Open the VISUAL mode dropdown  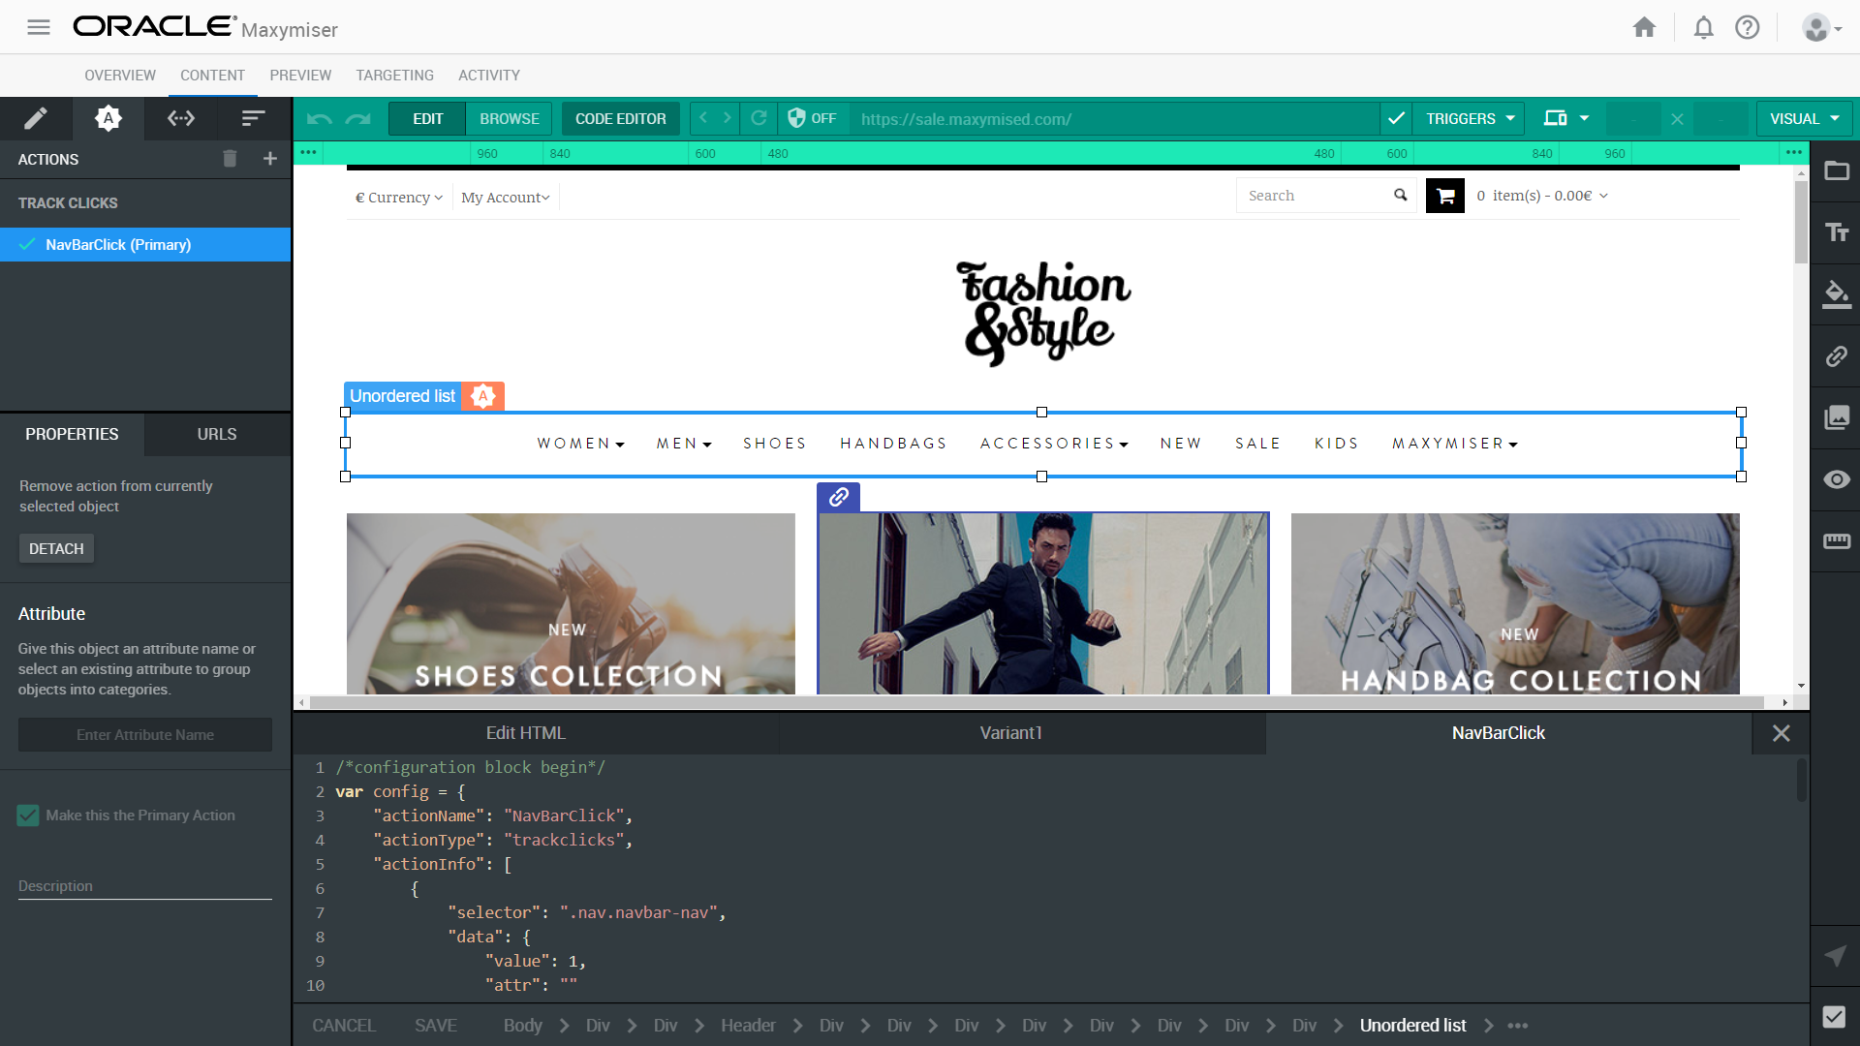1804,118
